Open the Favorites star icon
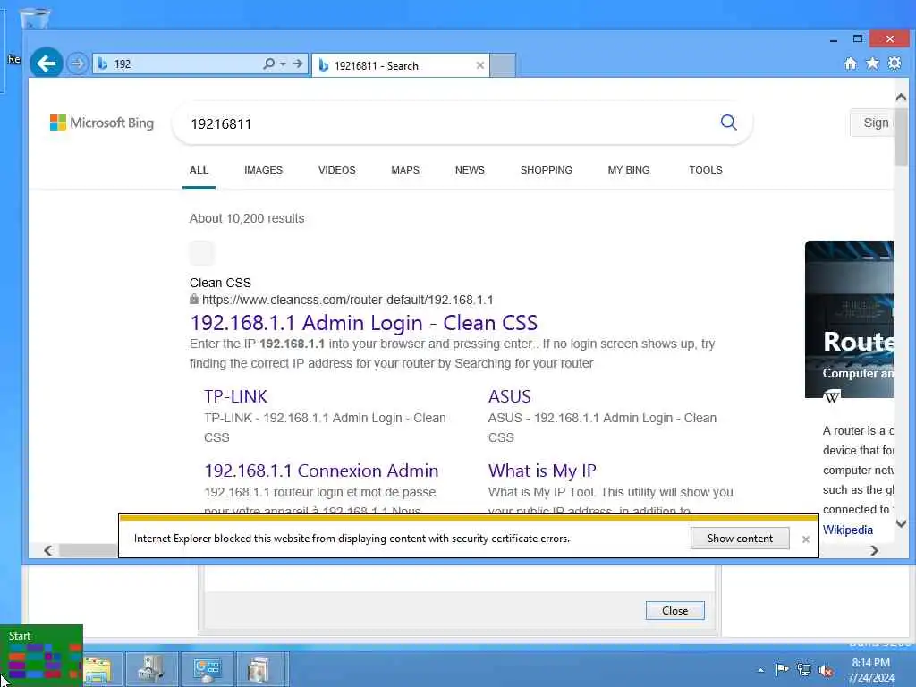916x687 pixels. 872,64
